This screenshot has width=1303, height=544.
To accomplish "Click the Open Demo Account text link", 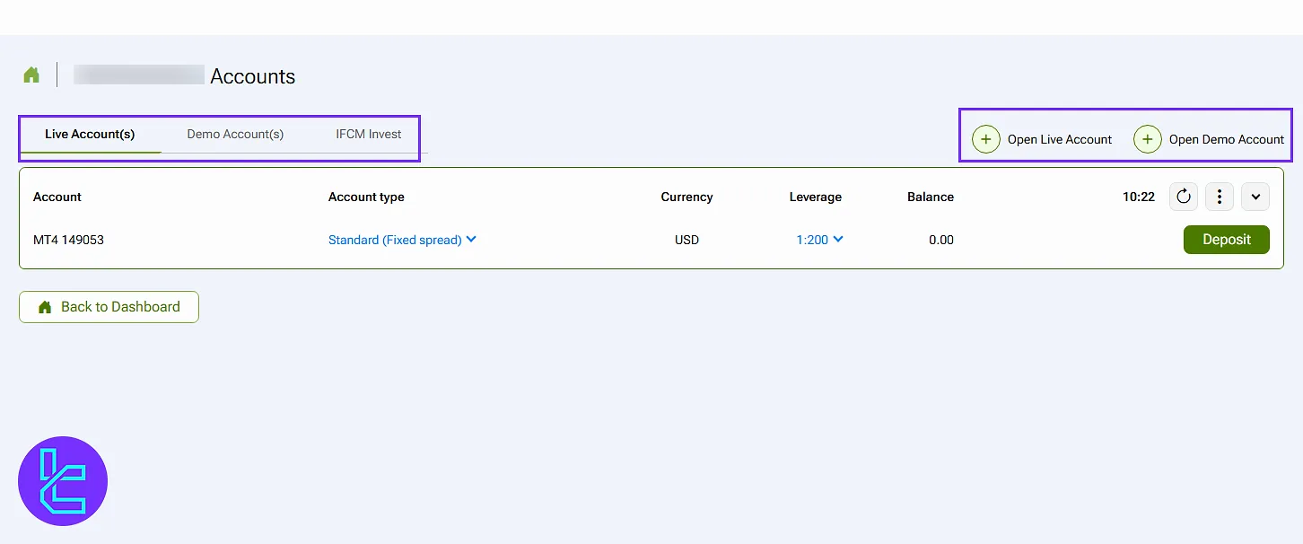I will click(x=1226, y=139).
